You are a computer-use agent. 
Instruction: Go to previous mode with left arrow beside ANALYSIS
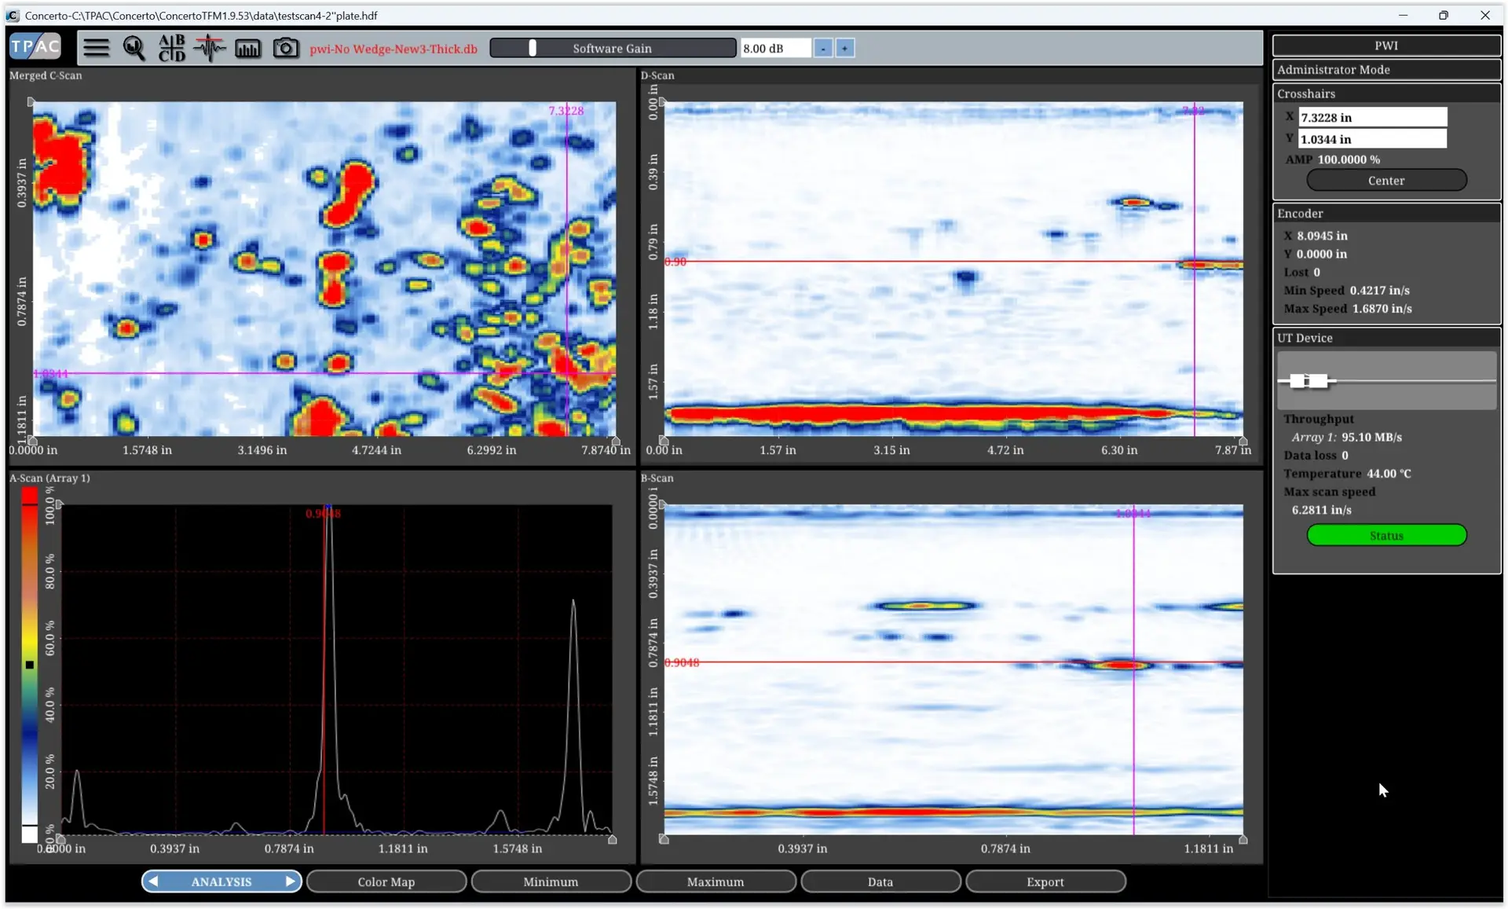coord(154,882)
